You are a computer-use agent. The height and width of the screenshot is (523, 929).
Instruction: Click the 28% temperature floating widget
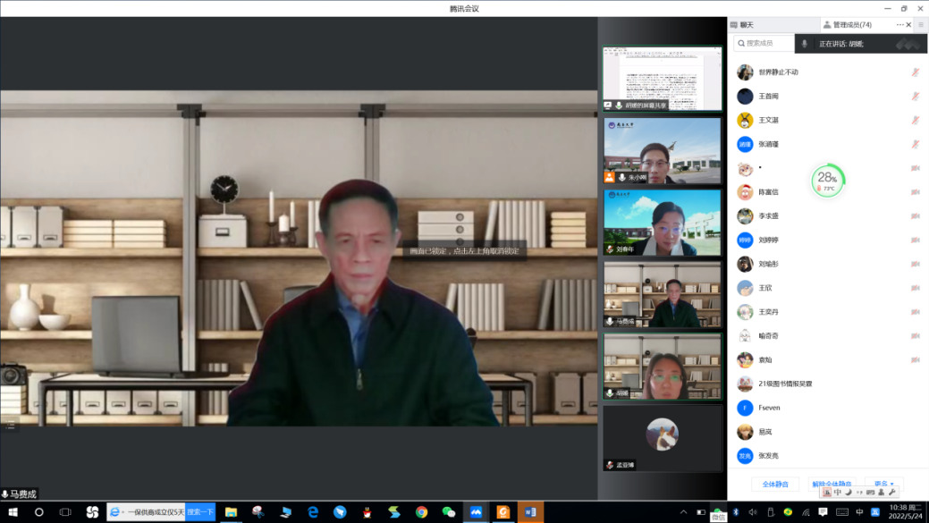[827, 181]
